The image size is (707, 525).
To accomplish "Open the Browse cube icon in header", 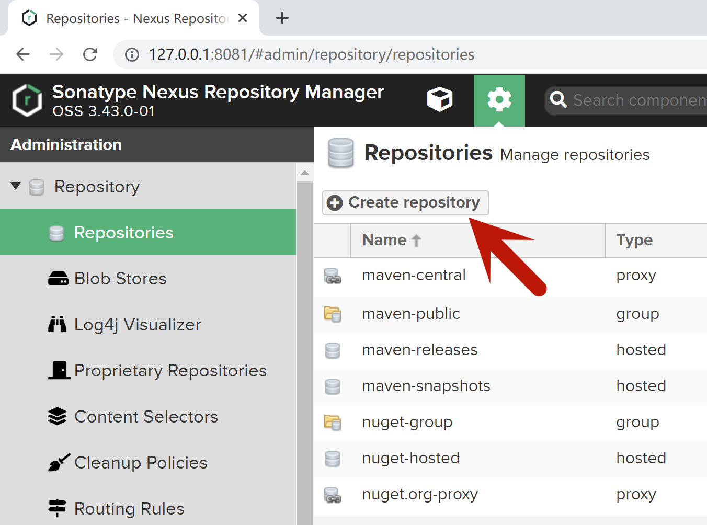I will [439, 99].
